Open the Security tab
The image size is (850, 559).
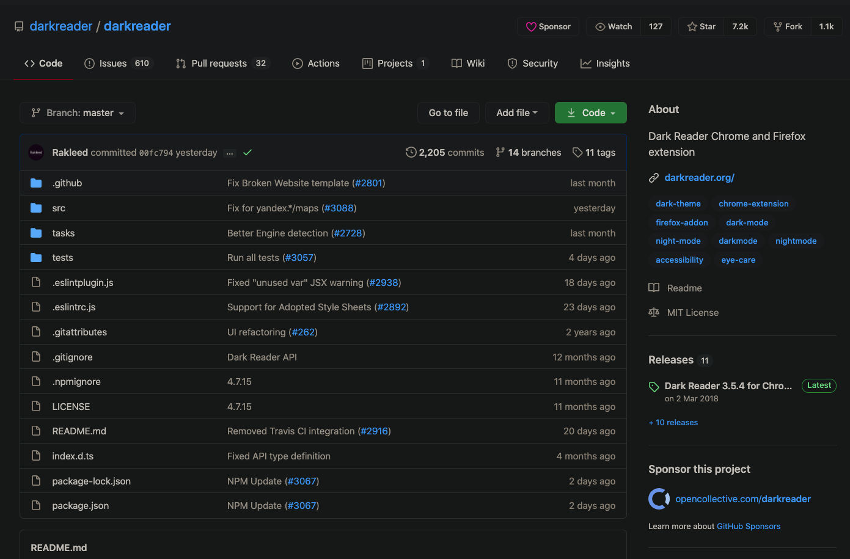pyautogui.click(x=533, y=64)
